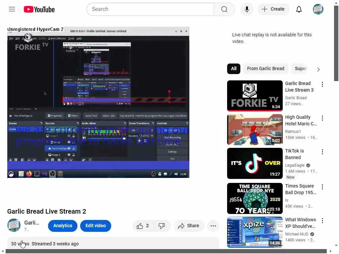Screen dimensions: 339x254
Task: Open the YouTube hamburger guide menu
Action: [x=12, y=9]
